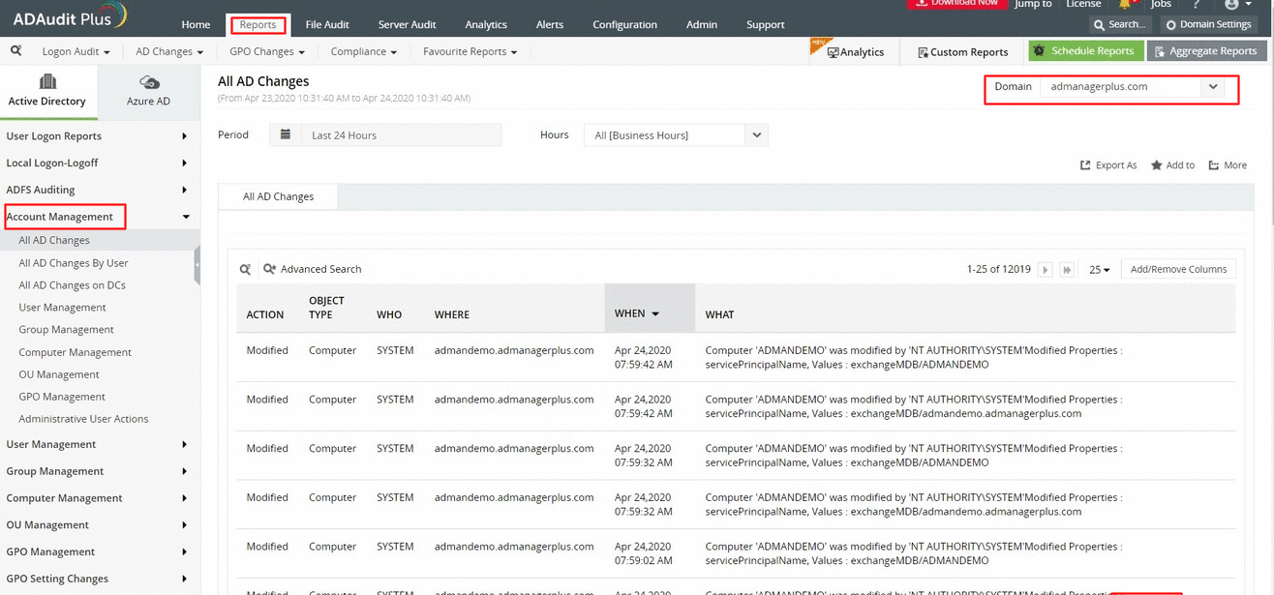This screenshot has height=595, width=1274.
Task: Open the calendar picker for Period
Action: pos(285,134)
